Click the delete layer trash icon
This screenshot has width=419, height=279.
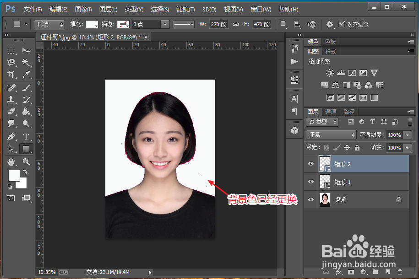[399, 273]
